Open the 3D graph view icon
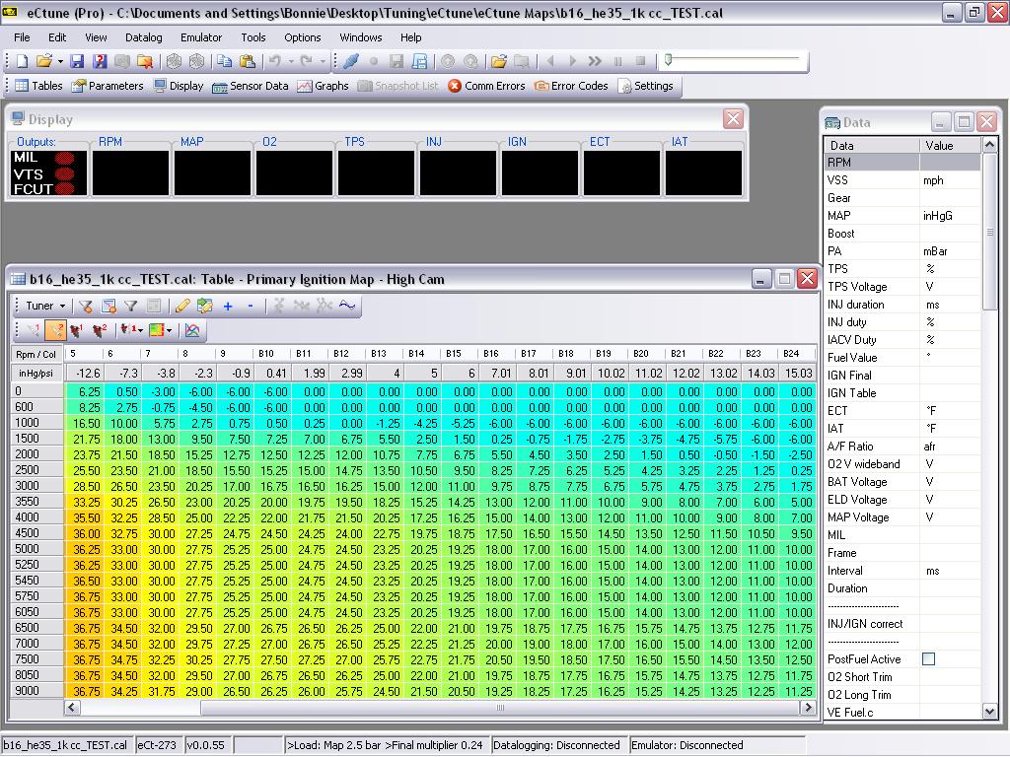The width and height of the screenshot is (1010, 757). coord(192,330)
